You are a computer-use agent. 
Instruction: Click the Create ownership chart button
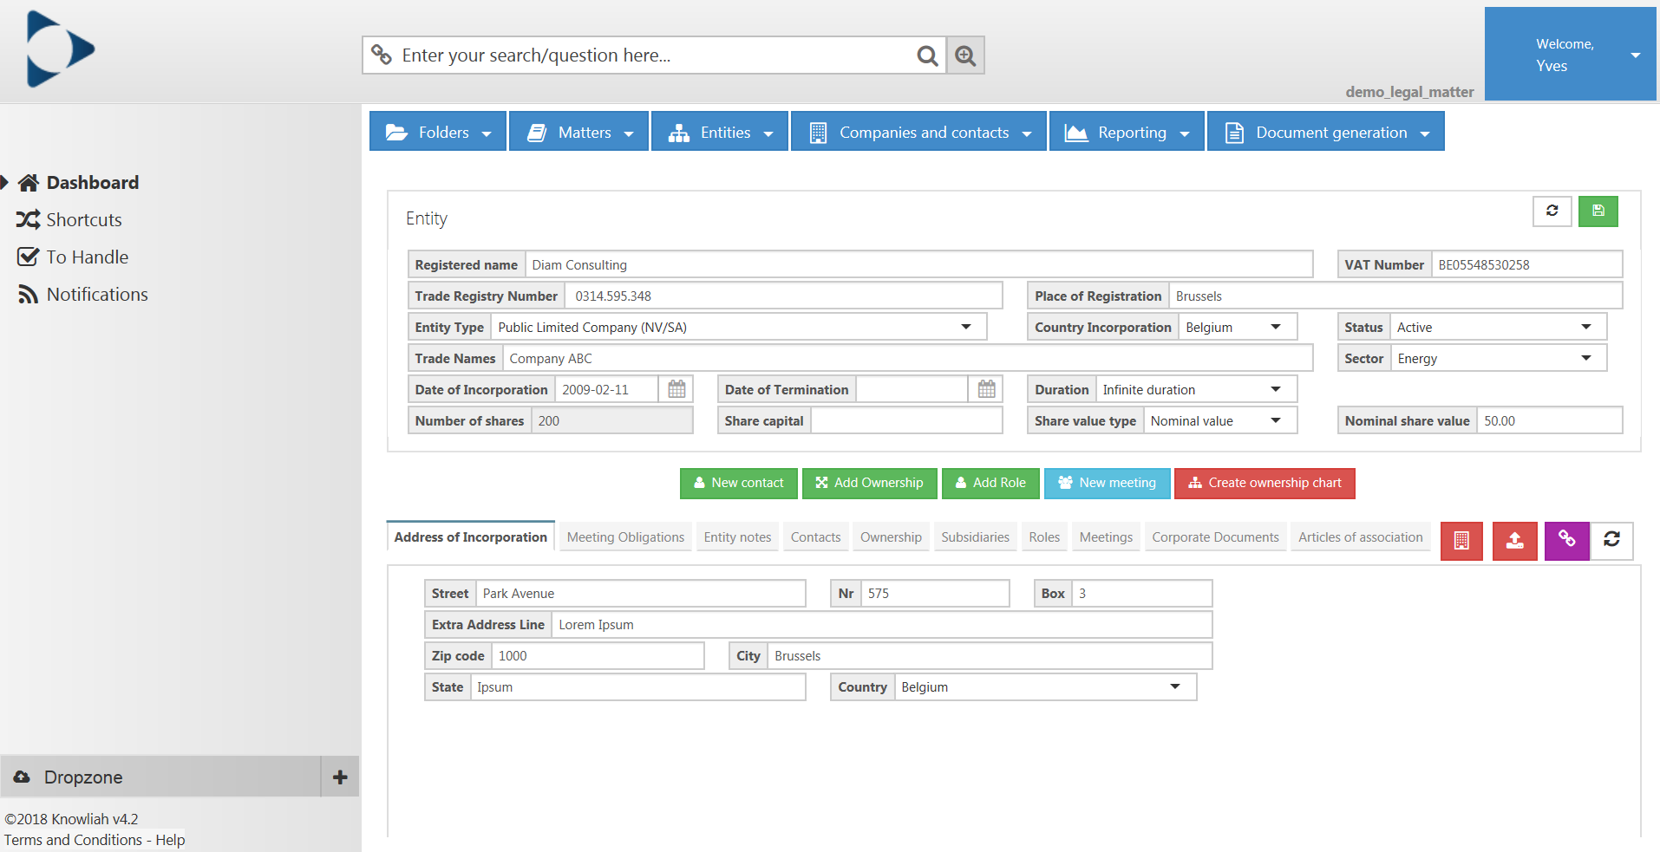coord(1265,483)
